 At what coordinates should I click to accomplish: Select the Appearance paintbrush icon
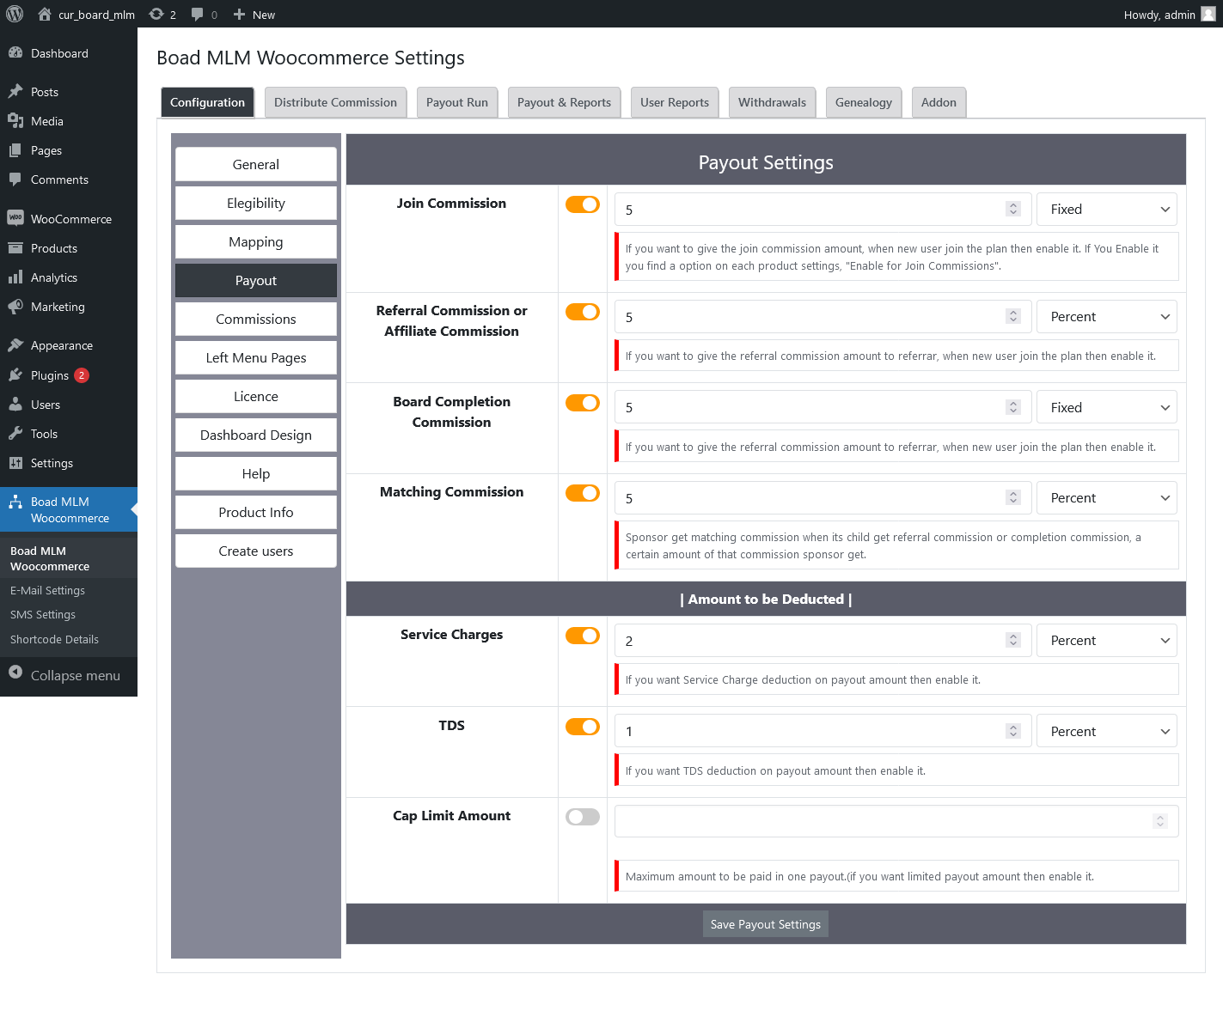click(x=17, y=344)
